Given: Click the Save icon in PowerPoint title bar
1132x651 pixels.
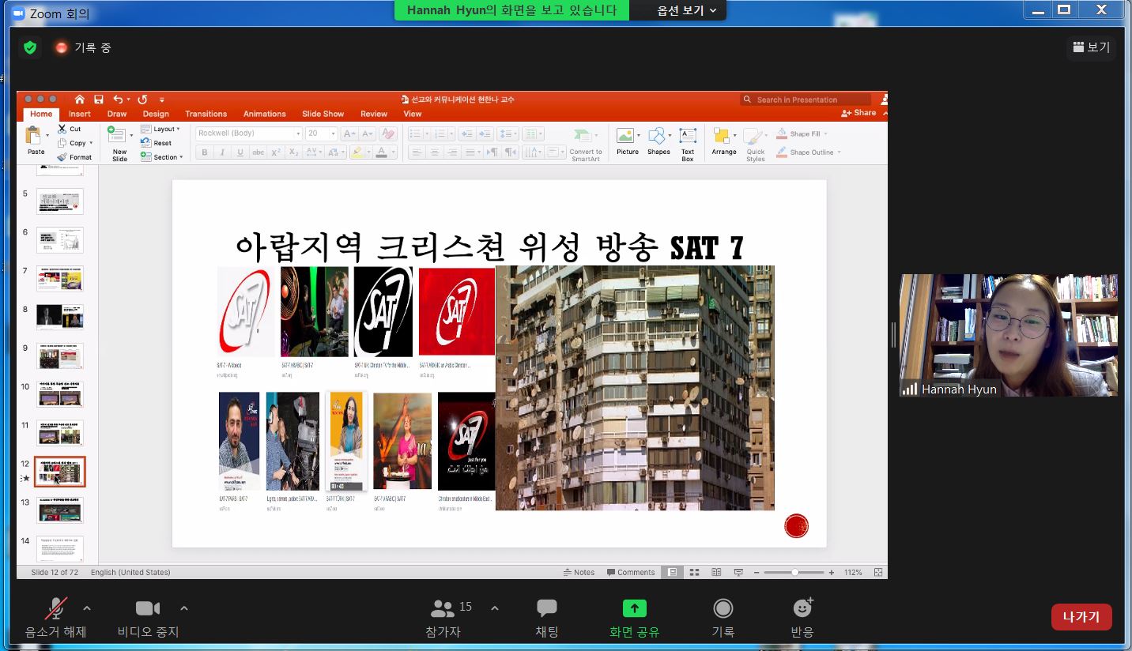Looking at the screenshot, I should coord(98,100).
